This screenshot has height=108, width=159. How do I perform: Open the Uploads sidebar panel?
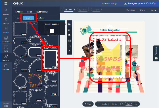click(x=6, y=67)
